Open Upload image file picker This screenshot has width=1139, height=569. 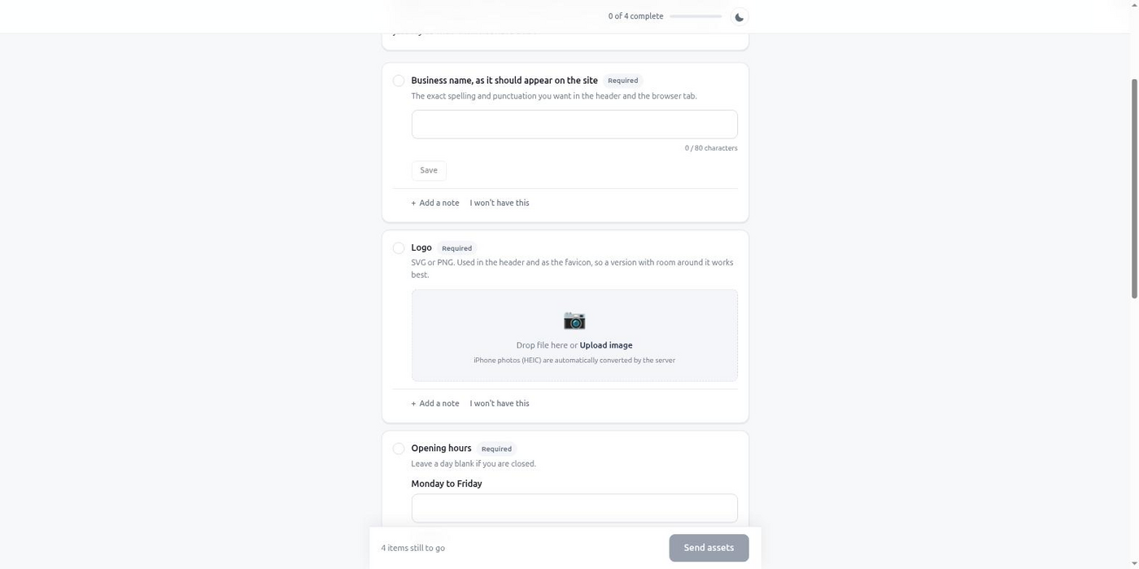coord(606,345)
